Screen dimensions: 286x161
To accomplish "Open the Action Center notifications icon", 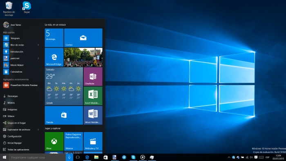I will click(x=256, y=157).
